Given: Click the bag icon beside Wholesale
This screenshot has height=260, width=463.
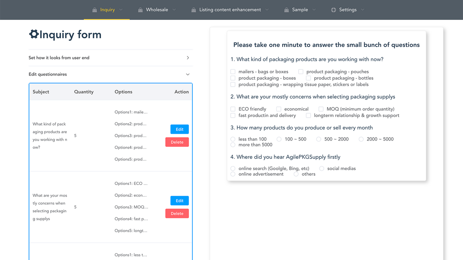Looking at the screenshot, I should 140,10.
